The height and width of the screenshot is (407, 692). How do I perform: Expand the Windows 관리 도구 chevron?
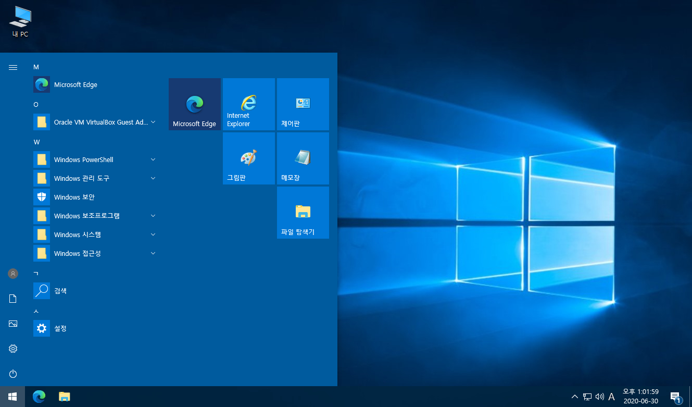tap(153, 178)
